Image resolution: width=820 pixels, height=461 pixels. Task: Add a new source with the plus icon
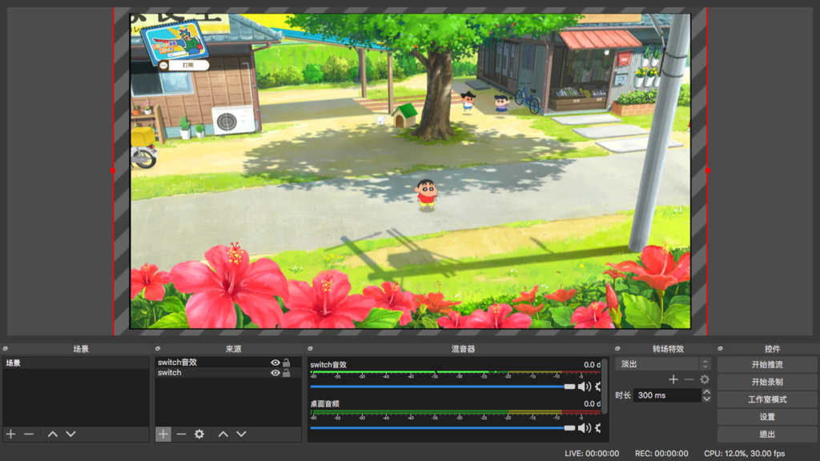(163, 434)
